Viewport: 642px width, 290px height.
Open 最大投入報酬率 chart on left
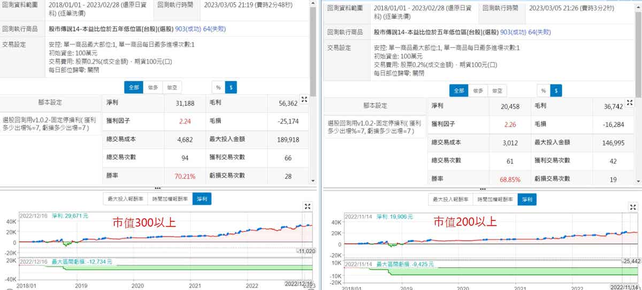126,199
